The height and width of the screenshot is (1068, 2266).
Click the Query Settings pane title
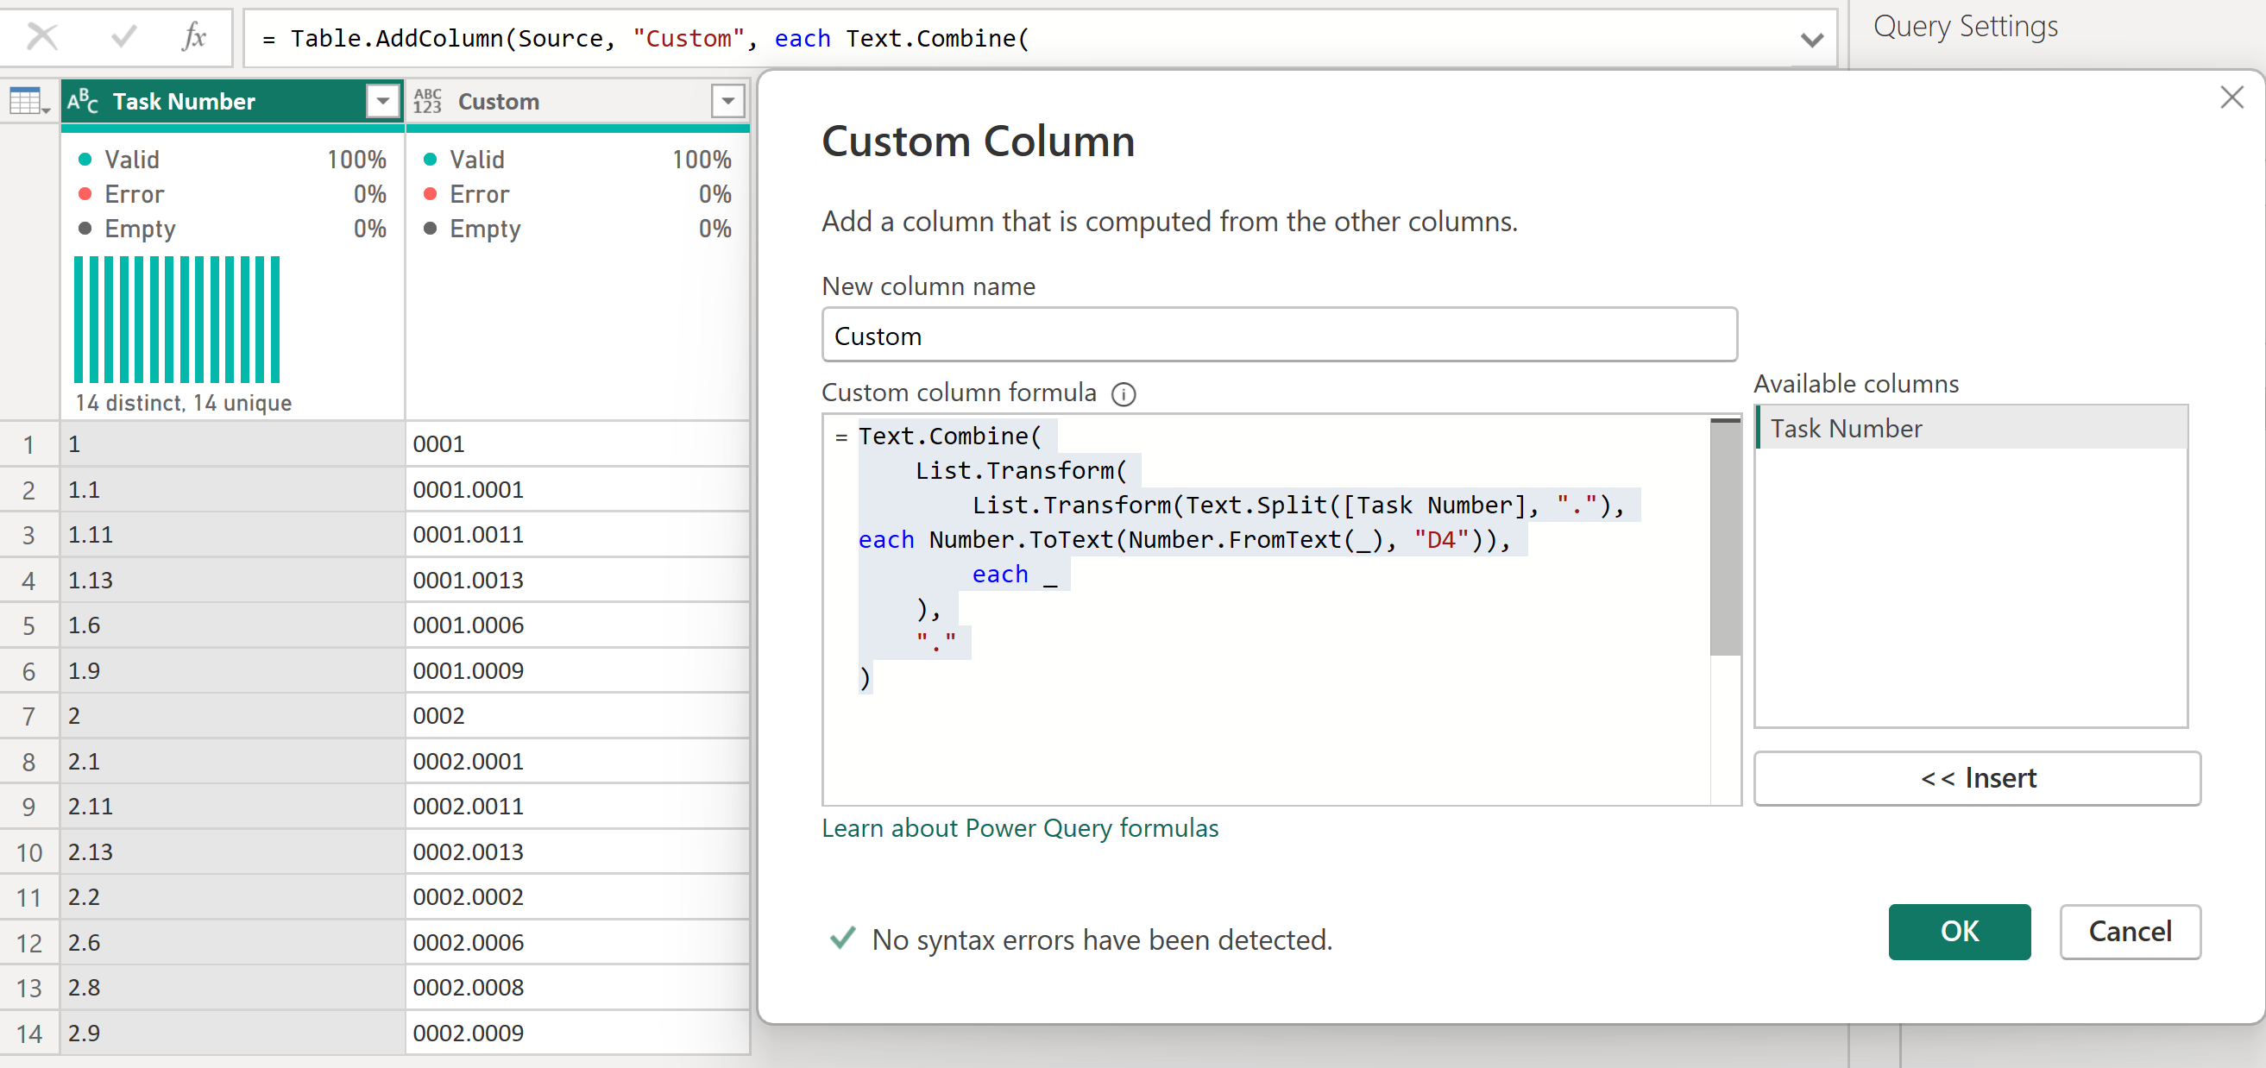coord(1965,27)
